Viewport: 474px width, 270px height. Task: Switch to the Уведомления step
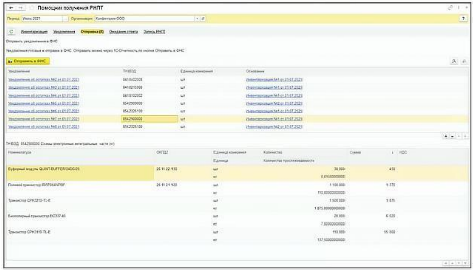coord(64,32)
